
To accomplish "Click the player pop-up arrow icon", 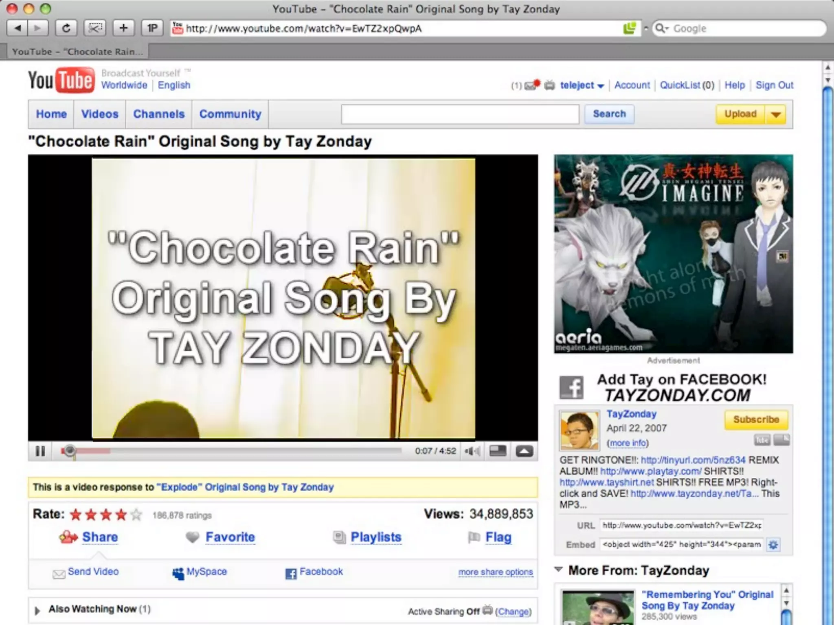I will coord(524,451).
